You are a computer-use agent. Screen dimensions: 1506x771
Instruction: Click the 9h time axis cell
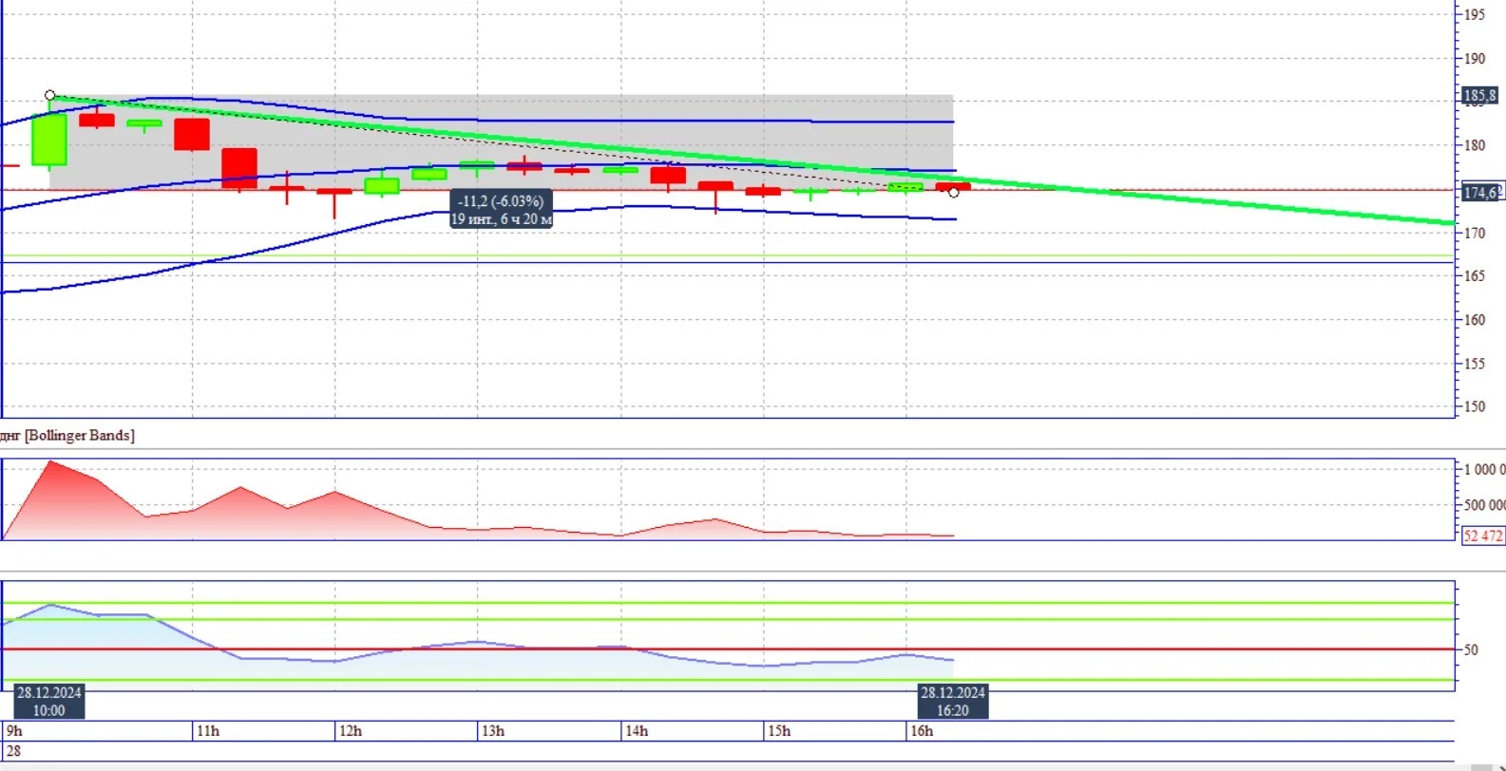97,731
